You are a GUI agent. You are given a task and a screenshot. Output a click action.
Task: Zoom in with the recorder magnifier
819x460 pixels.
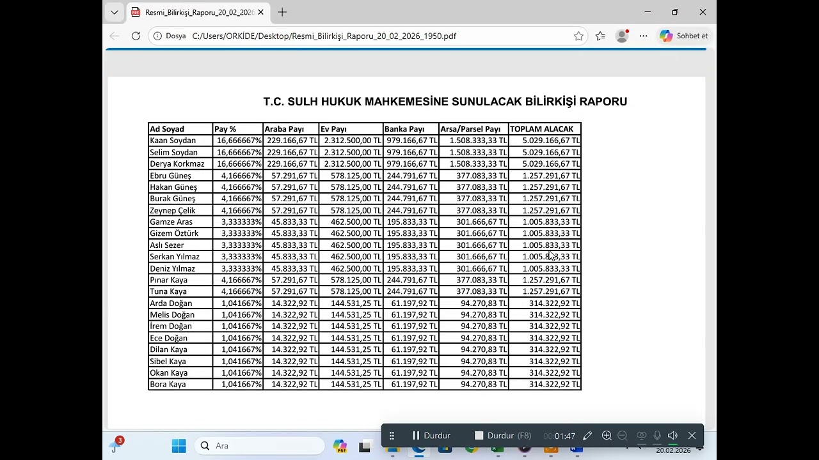pos(607,436)
